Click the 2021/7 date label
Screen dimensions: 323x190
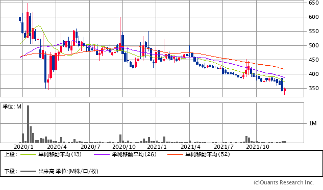pos(223,147)
